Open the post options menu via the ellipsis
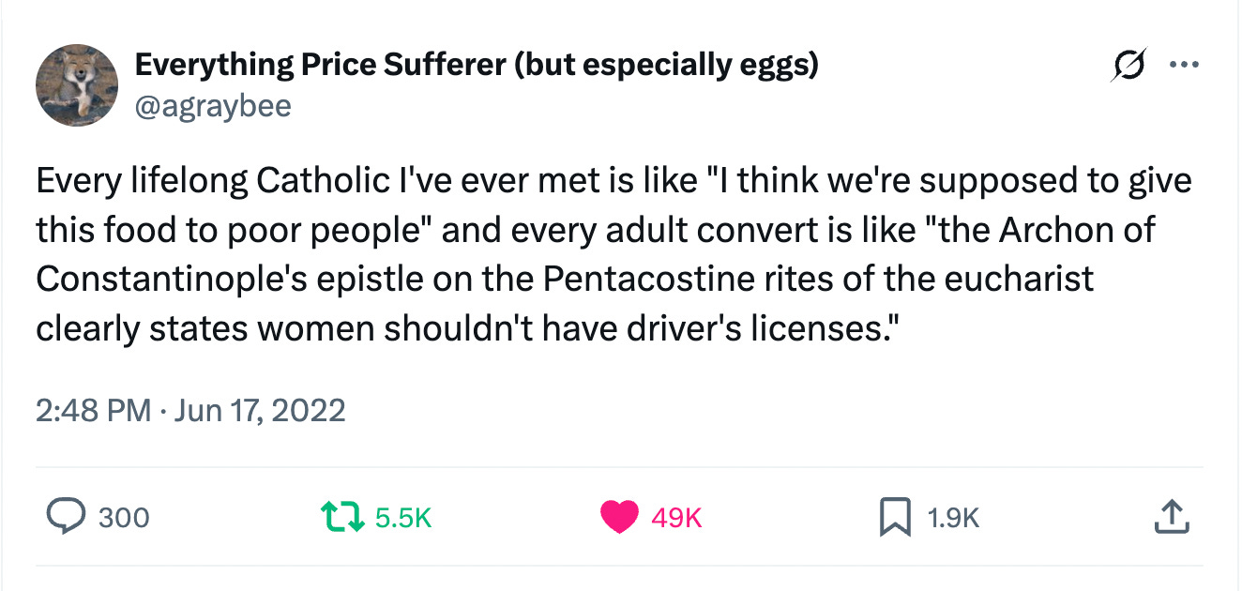 tap(1184, 64)
